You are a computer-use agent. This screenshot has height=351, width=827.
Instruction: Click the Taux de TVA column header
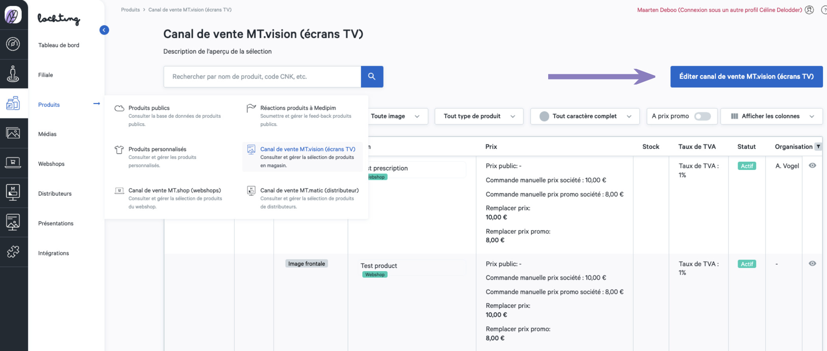[x=697, y=147]
